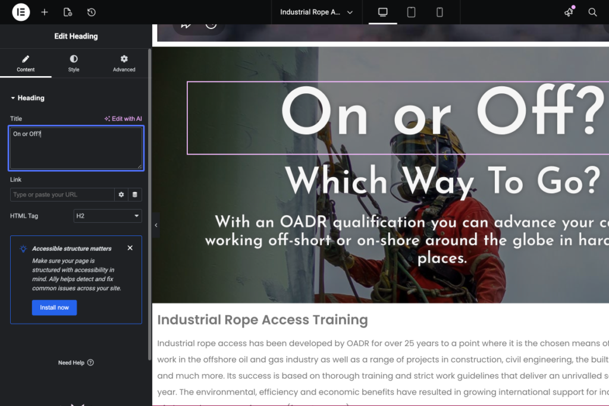
Task: Open the page settings document icon
Action: coord(68,12)
